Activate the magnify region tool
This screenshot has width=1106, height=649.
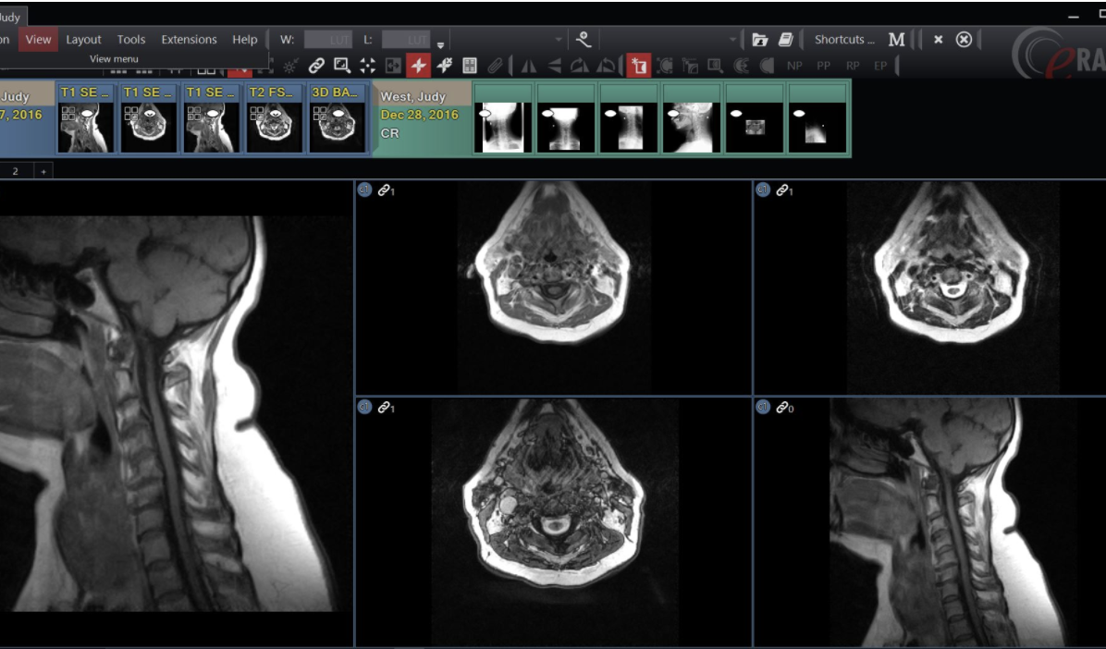pyautogui.click(x=340, y=67)
